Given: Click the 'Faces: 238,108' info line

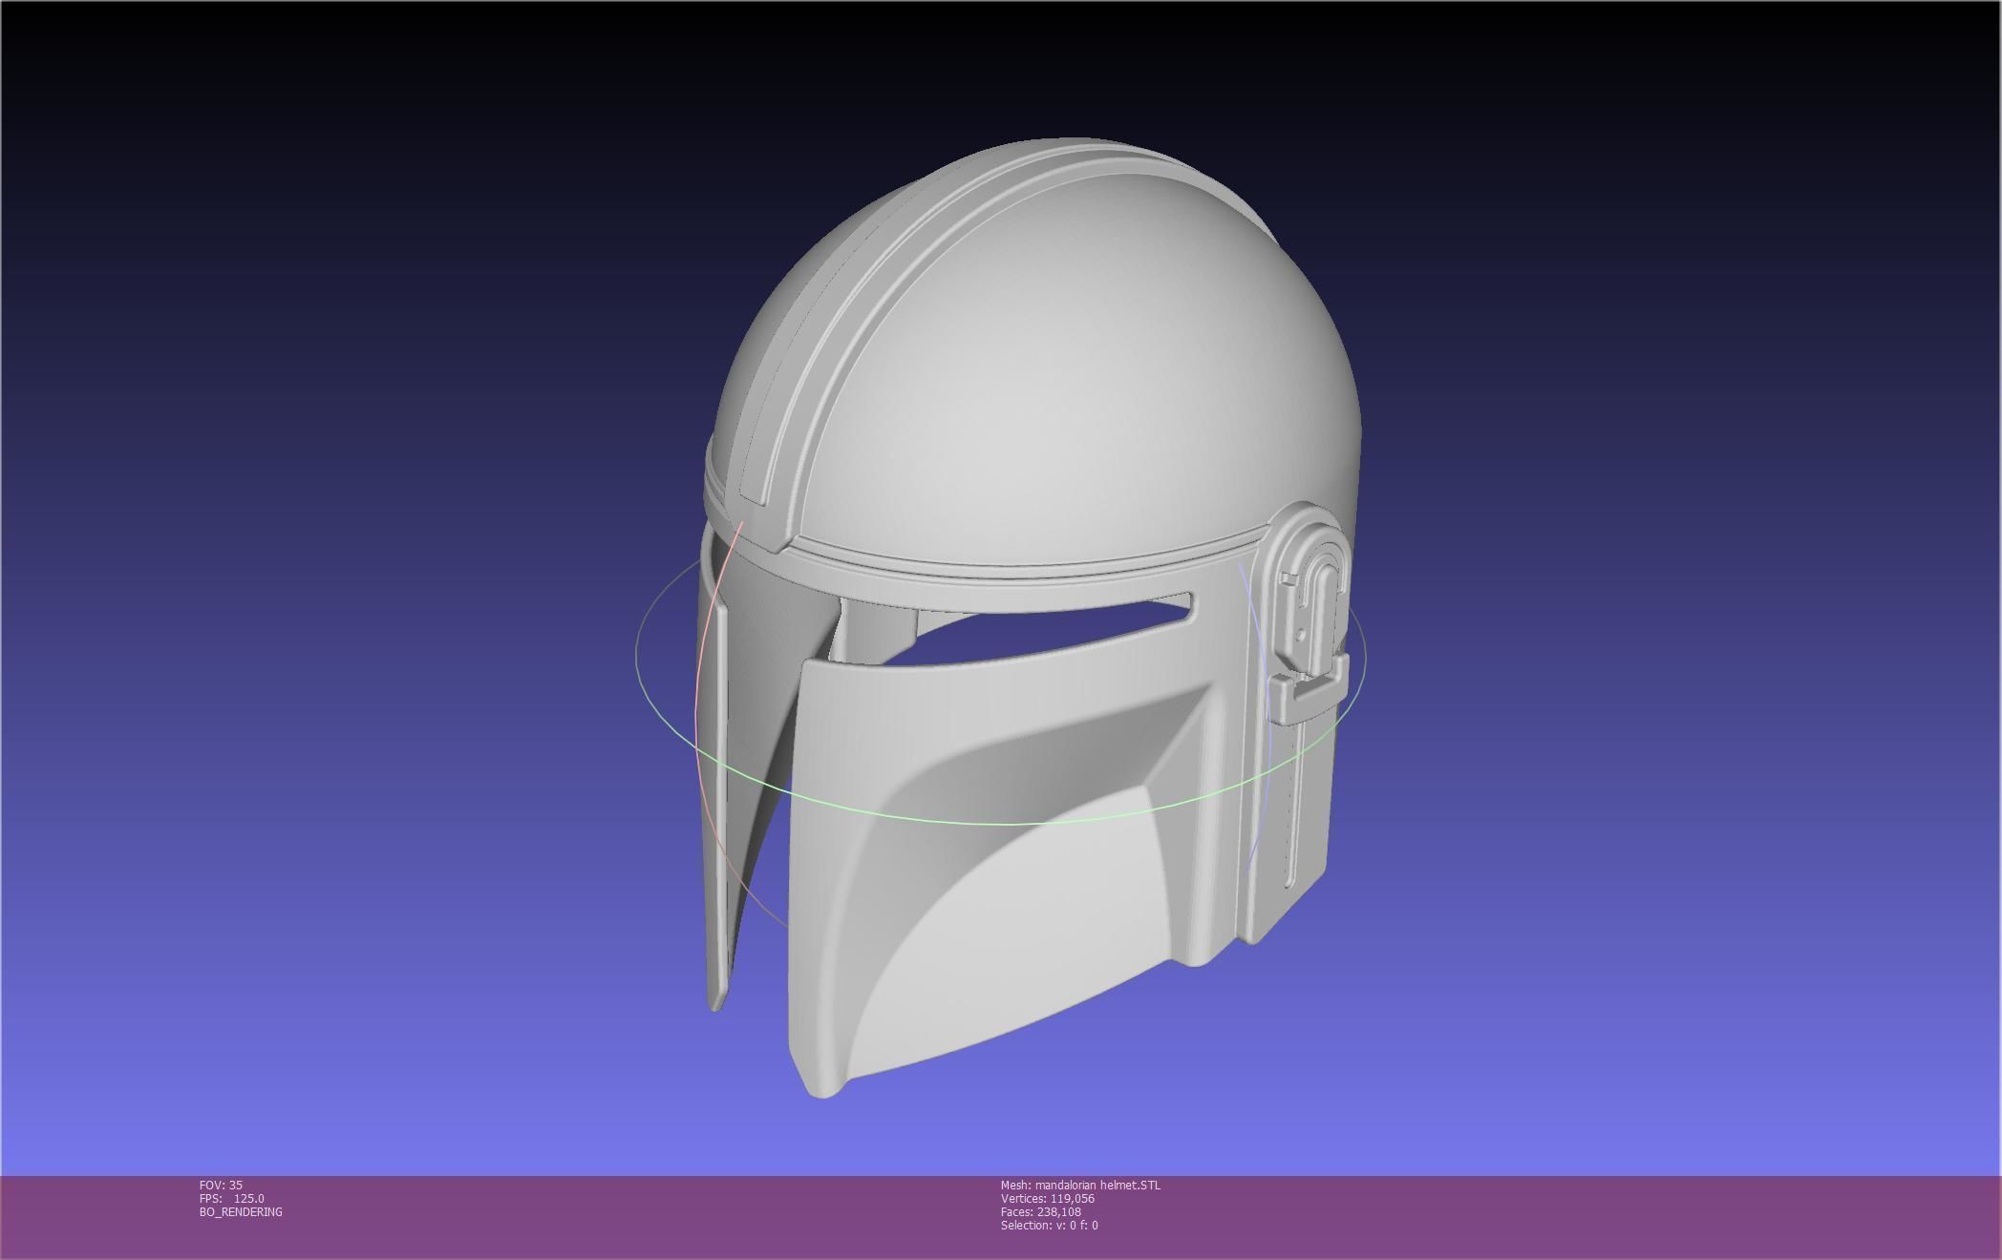Looking at the screenshot, I should [x=1041, y=1211].
